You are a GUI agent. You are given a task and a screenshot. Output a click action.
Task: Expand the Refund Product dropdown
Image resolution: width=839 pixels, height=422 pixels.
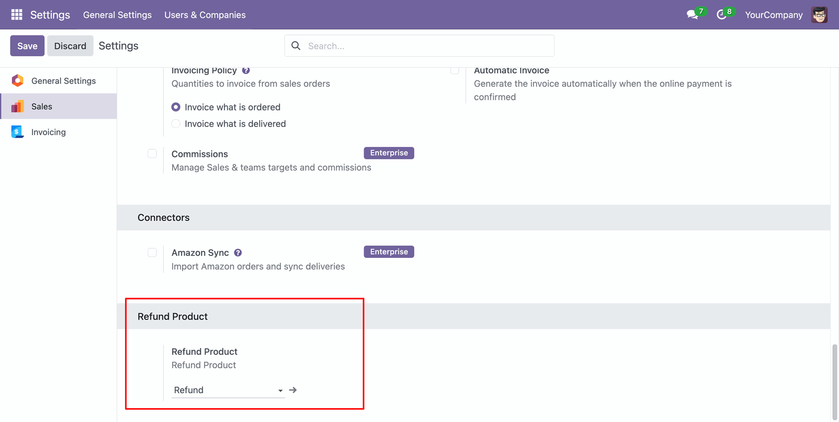[x=280, y=391]
